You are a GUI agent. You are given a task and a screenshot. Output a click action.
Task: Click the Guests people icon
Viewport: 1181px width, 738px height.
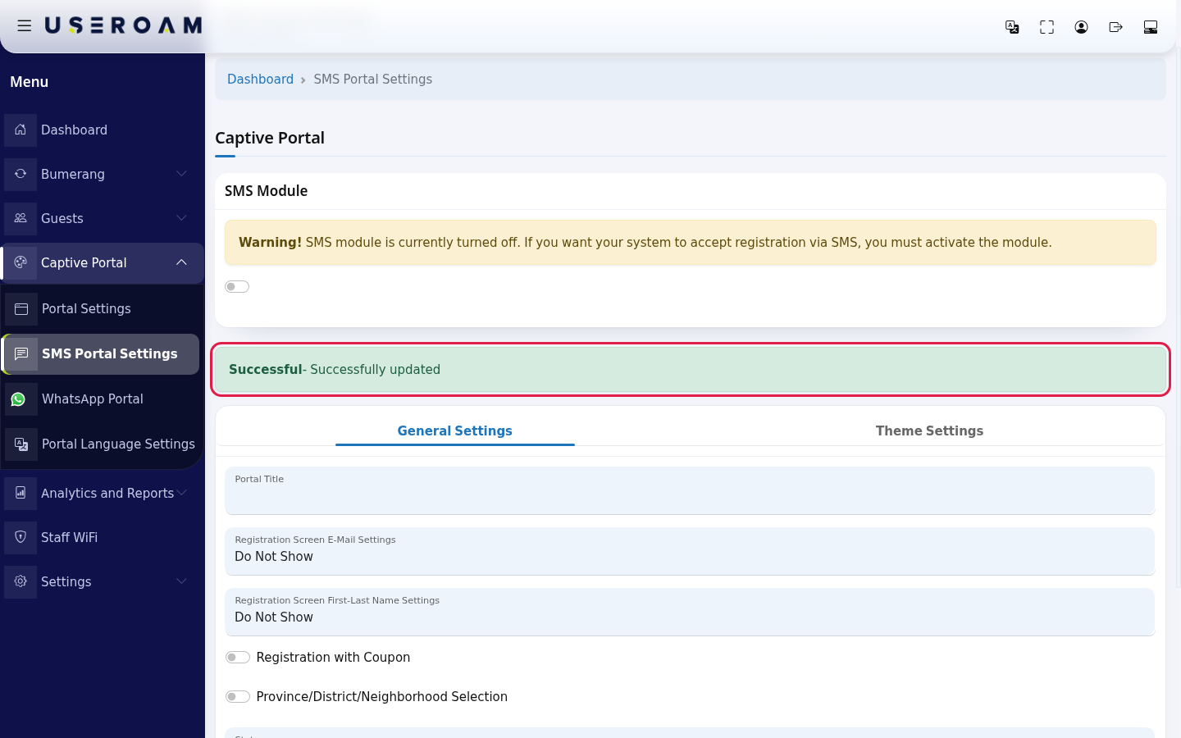tap(21, 218)
